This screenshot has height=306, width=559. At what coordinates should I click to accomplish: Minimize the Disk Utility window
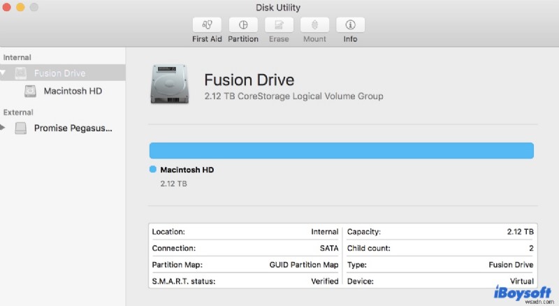coord(20,7)
